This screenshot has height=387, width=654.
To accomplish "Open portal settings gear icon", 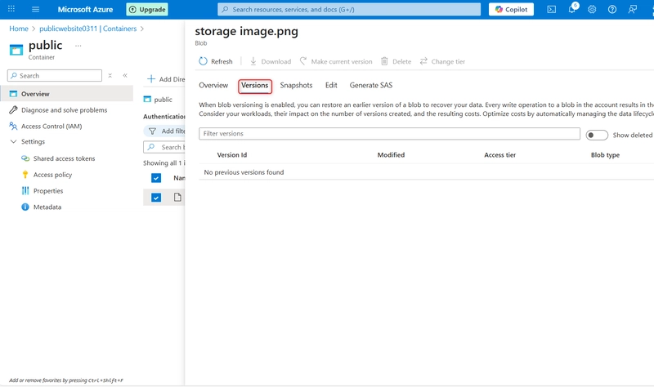I will [x=592, y=10].
